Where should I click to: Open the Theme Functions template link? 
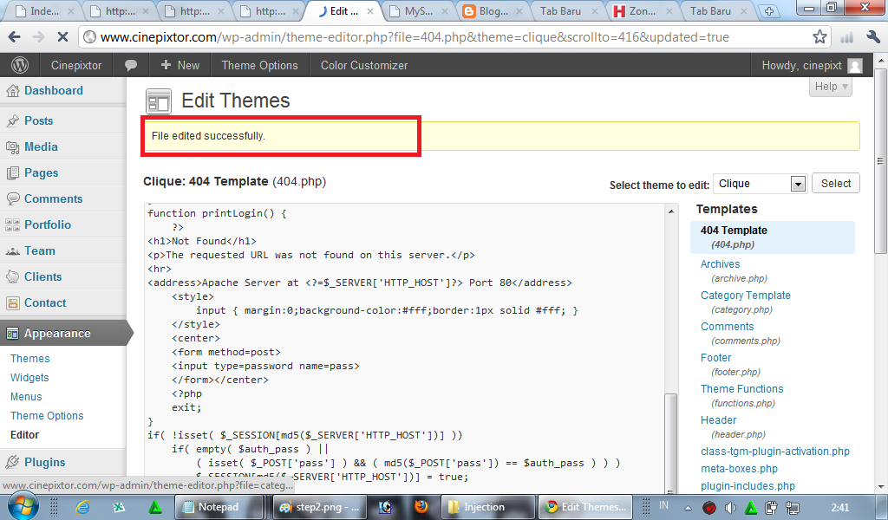(741, 388)
